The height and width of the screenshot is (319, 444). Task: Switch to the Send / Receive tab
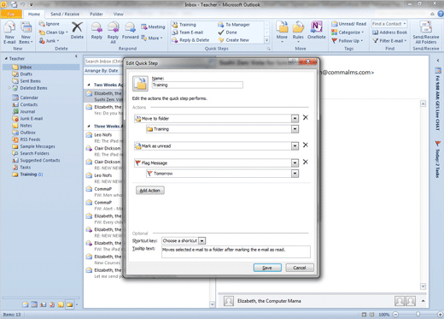(x=65, y=14)
